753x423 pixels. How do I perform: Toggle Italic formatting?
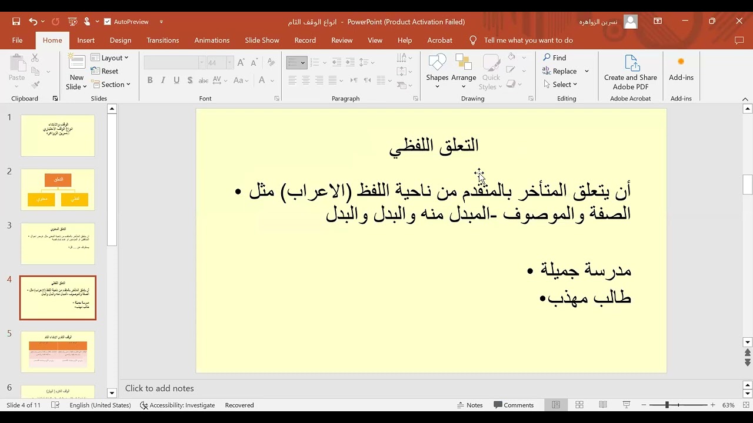(163, 80)
